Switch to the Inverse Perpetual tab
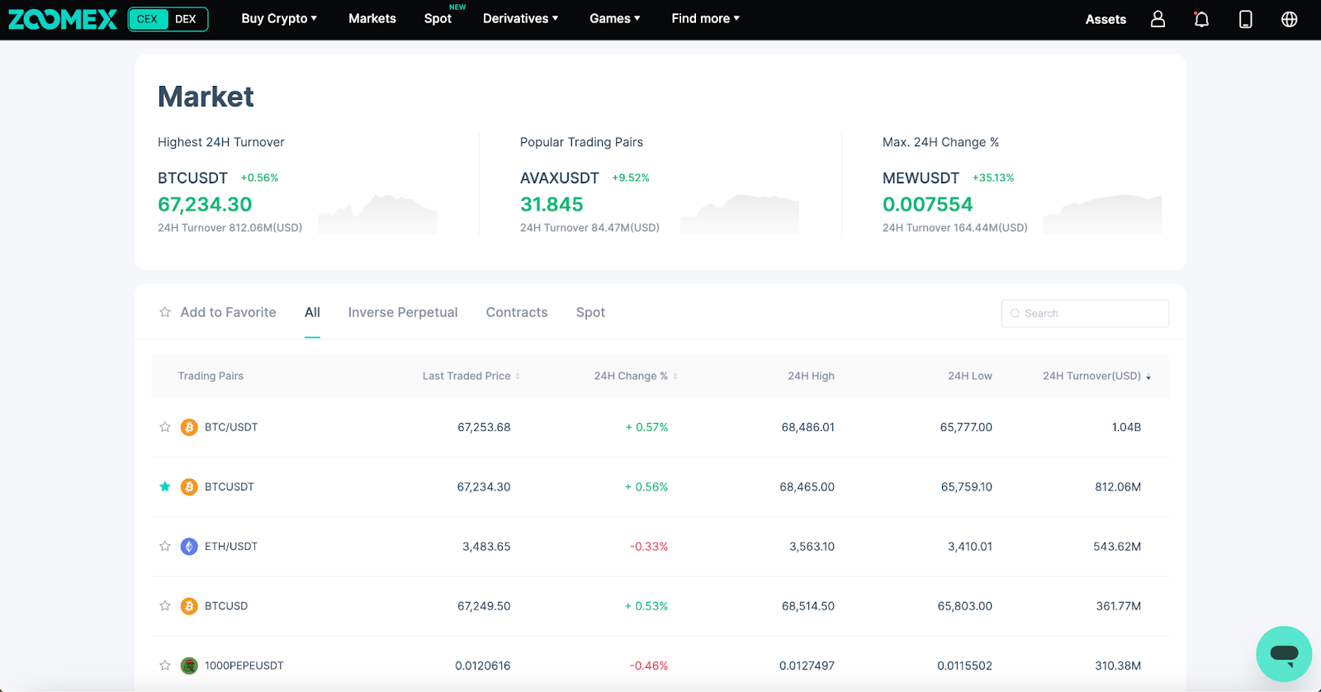This screenshot has height=692, width=1321. [403, 312]
